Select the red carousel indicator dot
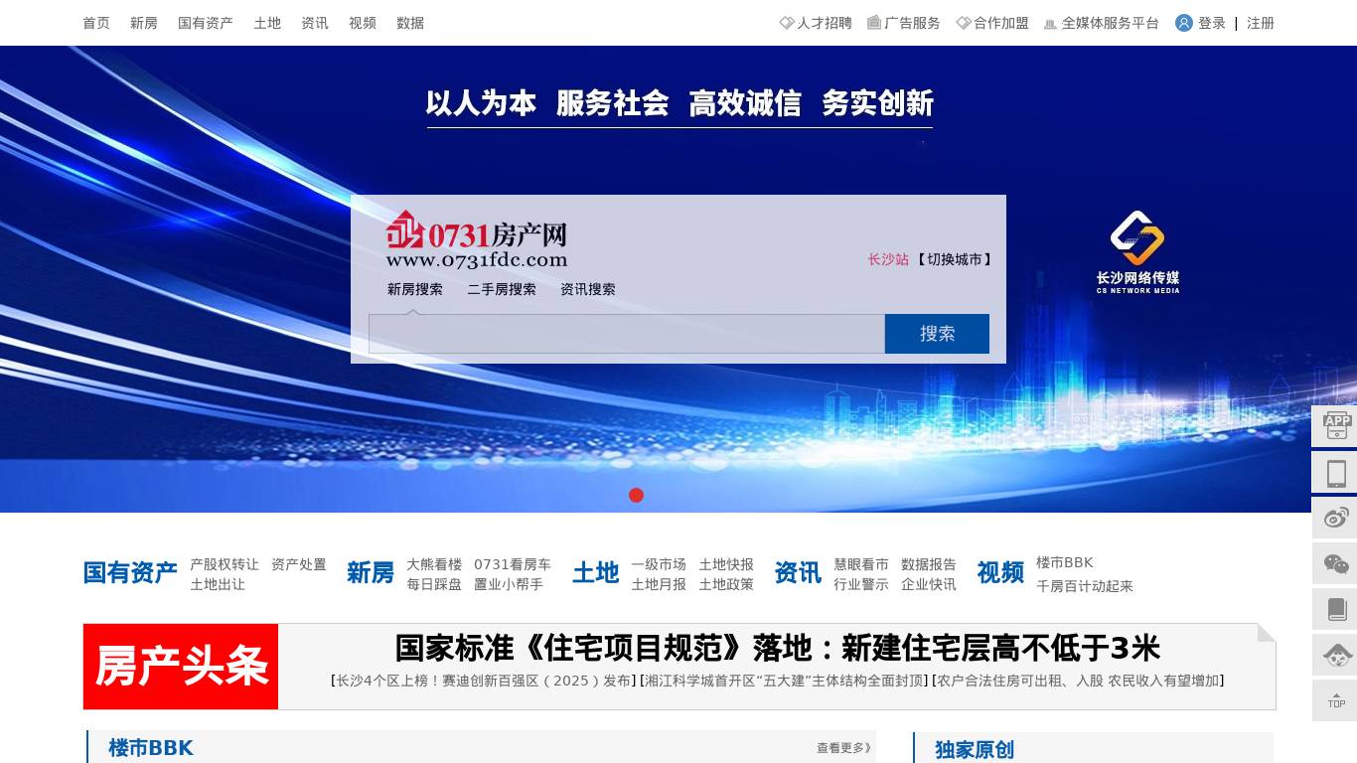Image resolution: width=1357 pixels, height=763 pixels. pos(637,495)
